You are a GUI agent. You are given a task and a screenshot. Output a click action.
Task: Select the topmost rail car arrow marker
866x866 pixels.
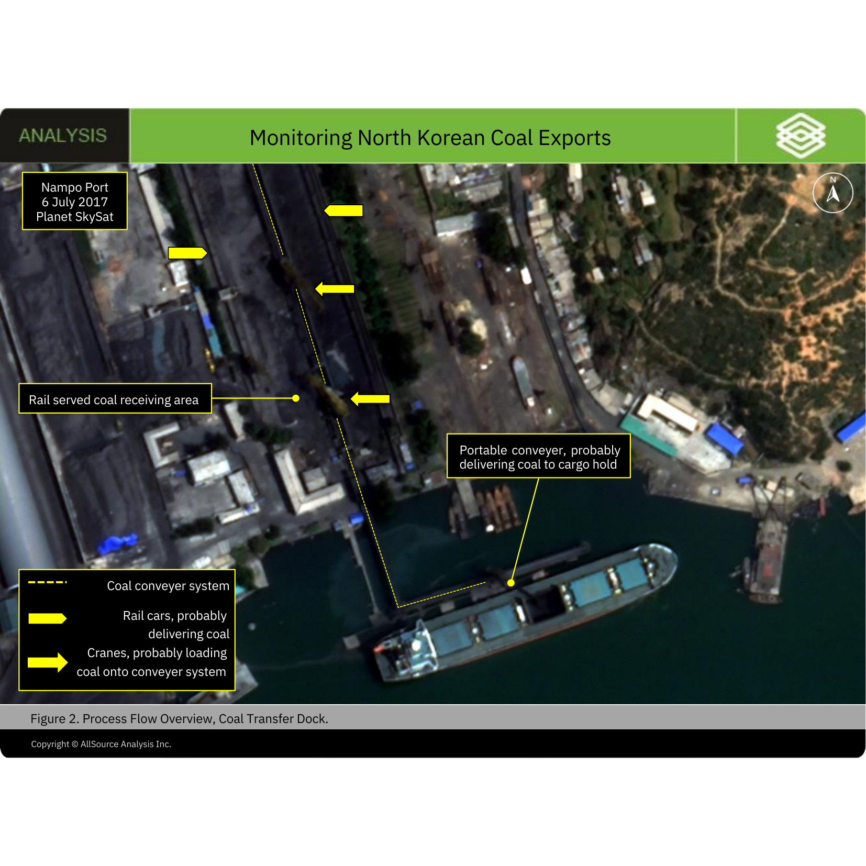point(343,210)
